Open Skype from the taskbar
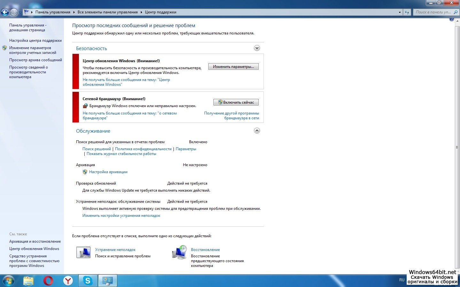The width and height of the screenshot is (460, 287). [x=88, y=281]
